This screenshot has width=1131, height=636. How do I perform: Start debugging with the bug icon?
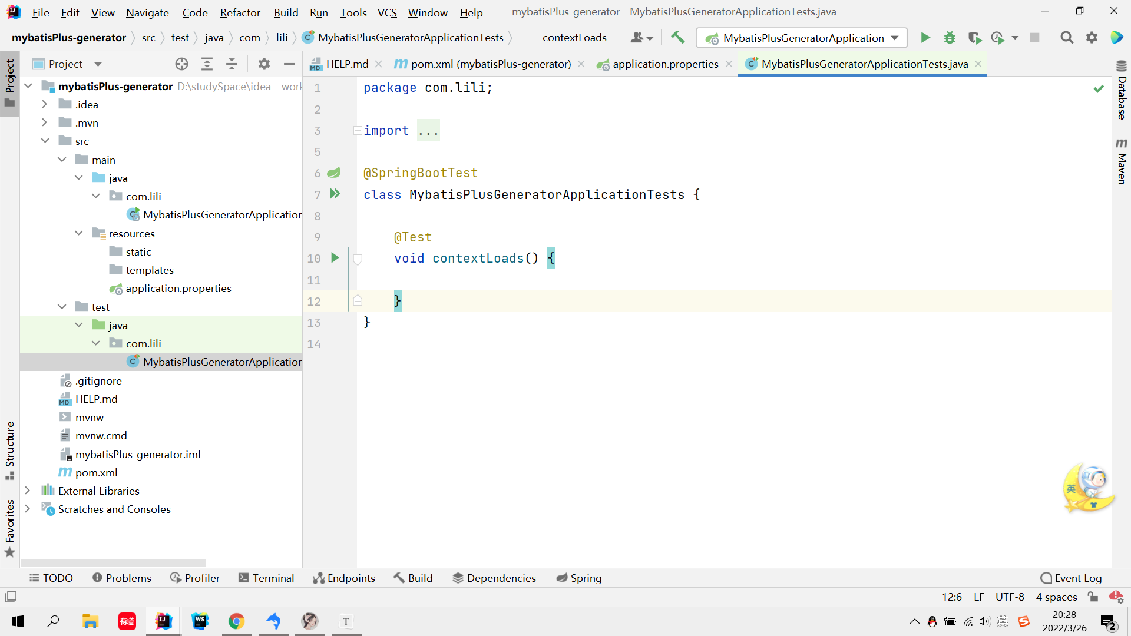tap(950, 38)
